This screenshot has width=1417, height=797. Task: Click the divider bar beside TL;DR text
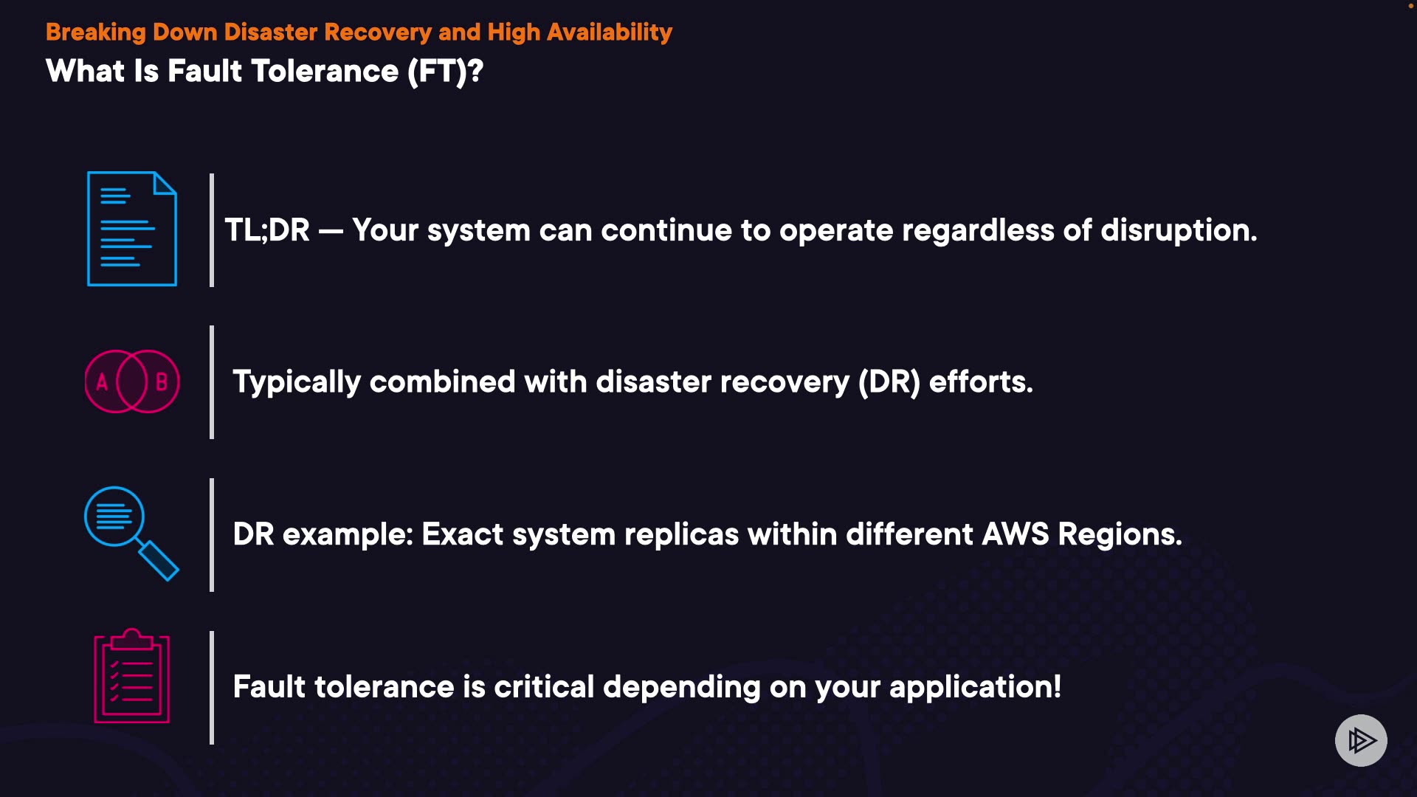[x=212, y=230]
